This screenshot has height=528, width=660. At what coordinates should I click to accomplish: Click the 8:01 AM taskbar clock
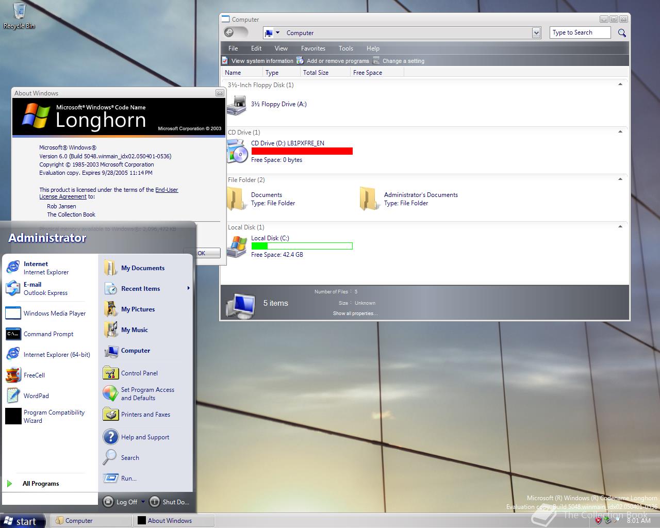pos(638,521)
